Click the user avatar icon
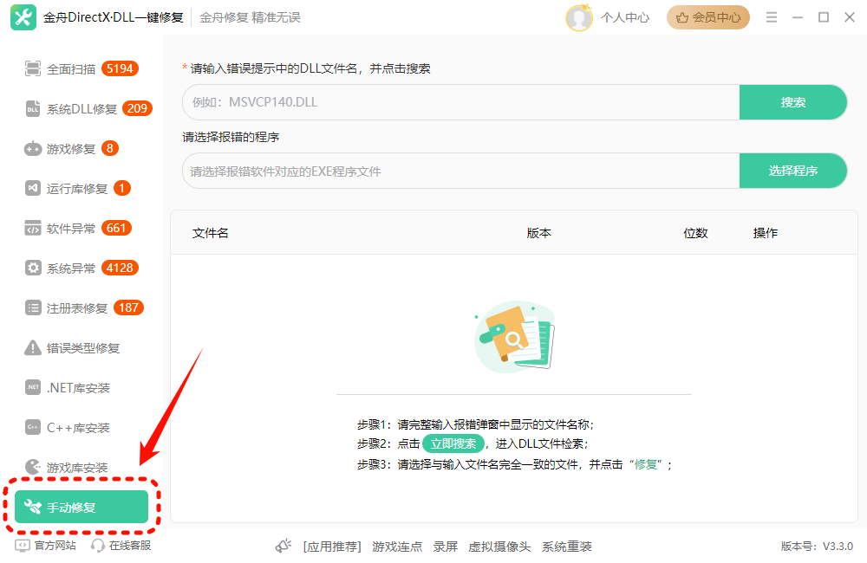 click(579, 17)
